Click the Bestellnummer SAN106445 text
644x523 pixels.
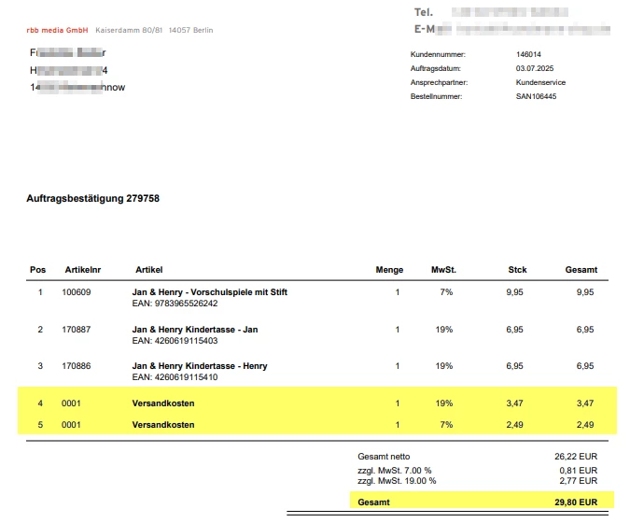click(536, 96)
